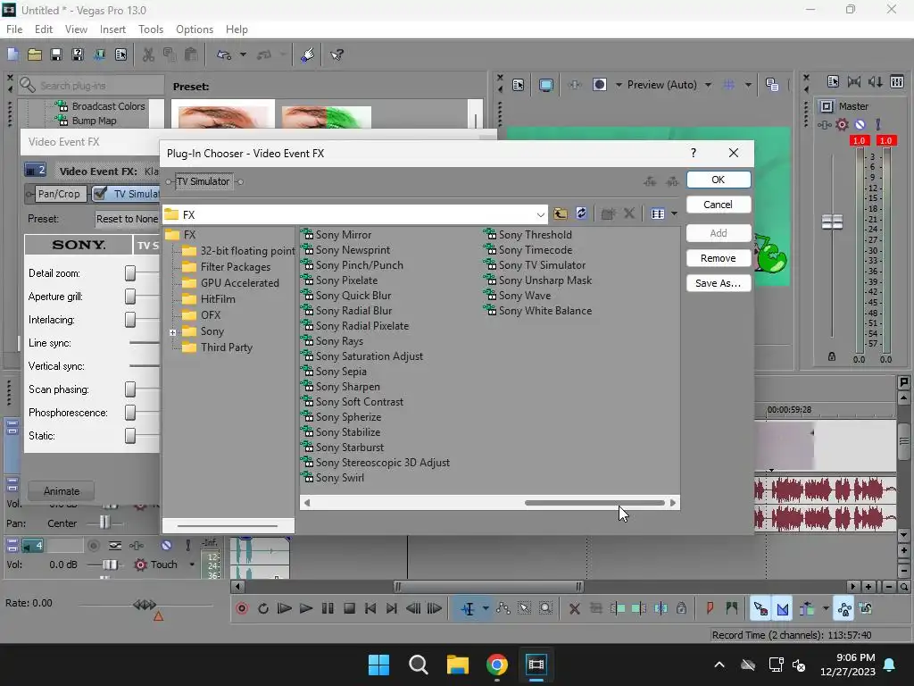Click the Loop Playback icon
Image resolution: width=914 pixels, height=686 pixels.
(x=263, y=608)
